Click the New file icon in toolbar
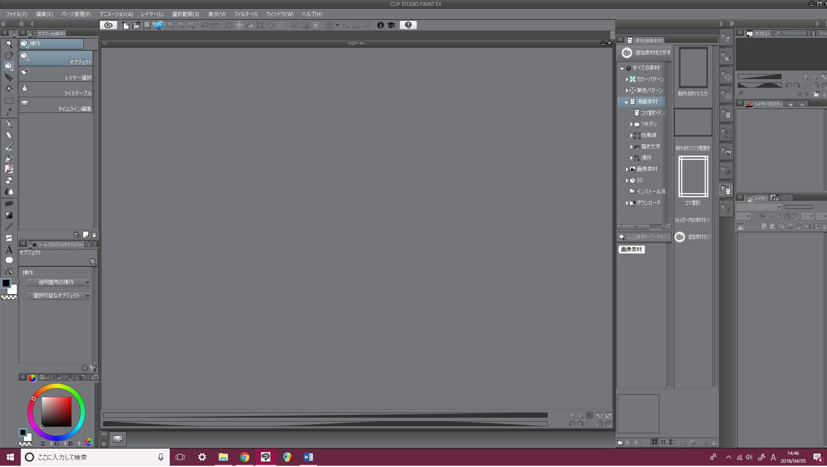 [126, 25]
